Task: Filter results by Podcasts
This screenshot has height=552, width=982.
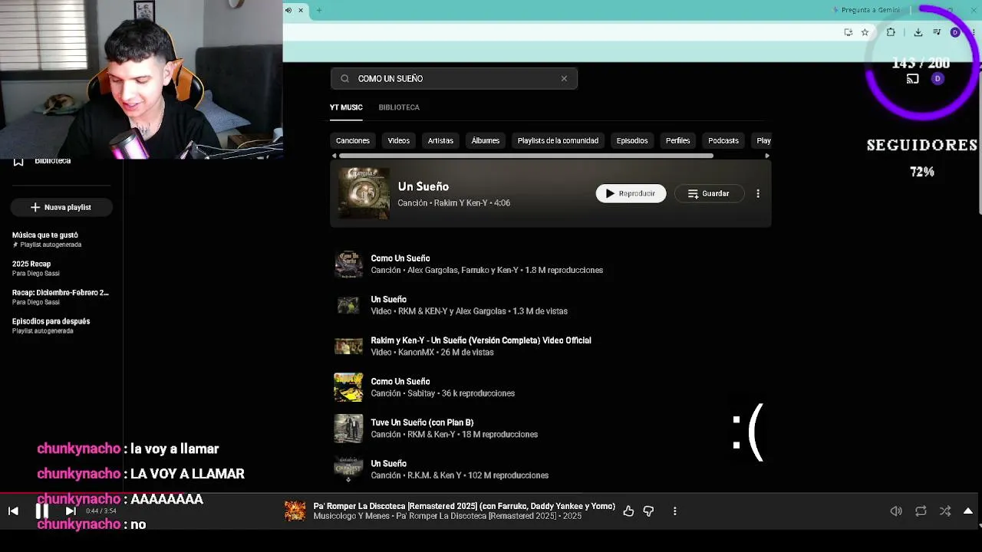Action: click(723, 140)
